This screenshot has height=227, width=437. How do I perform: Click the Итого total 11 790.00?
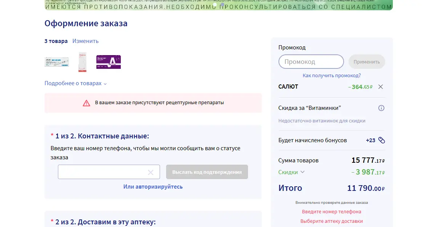[x=366, y=188]
